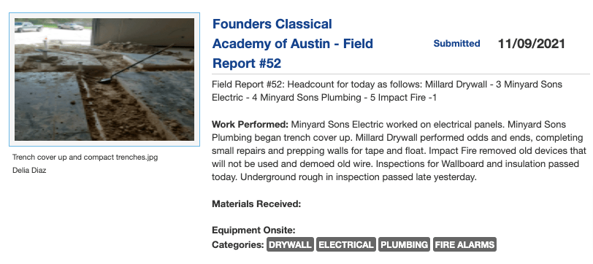Click the 'Report #52' line of the title

247,63
